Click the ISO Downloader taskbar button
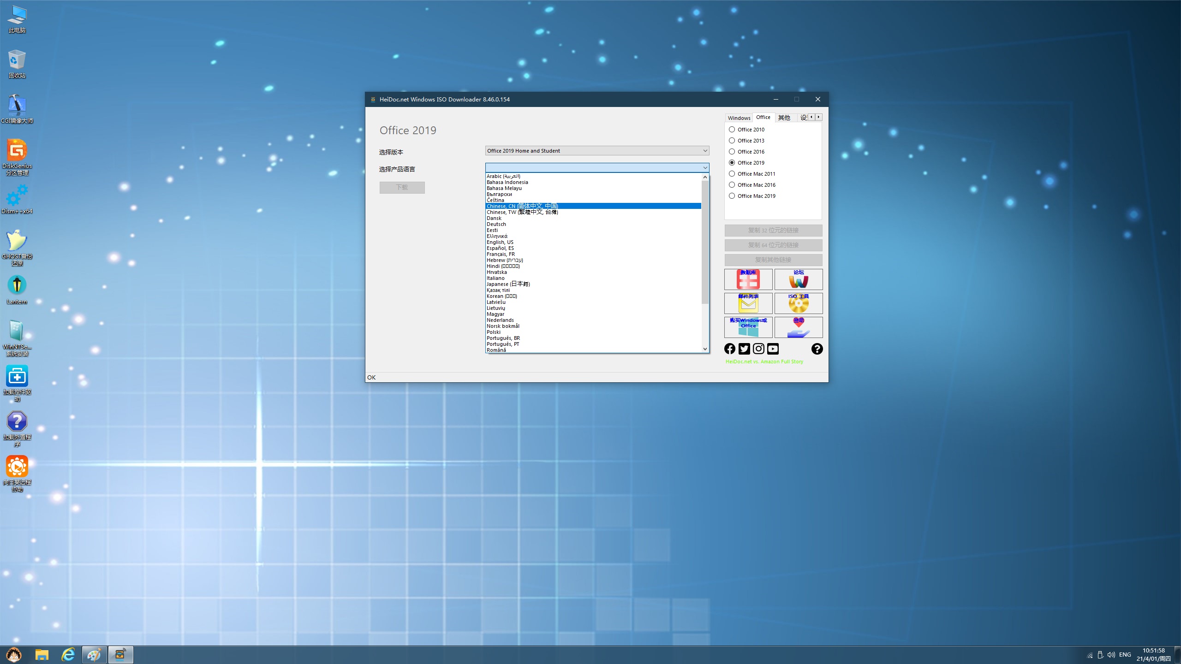 tap(121, 655)
